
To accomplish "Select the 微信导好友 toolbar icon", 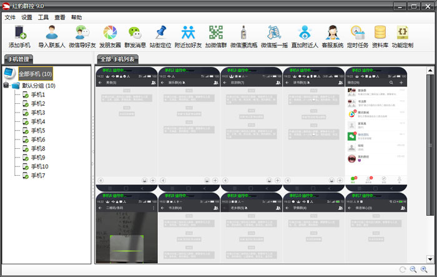I will [x=82, y=36].
